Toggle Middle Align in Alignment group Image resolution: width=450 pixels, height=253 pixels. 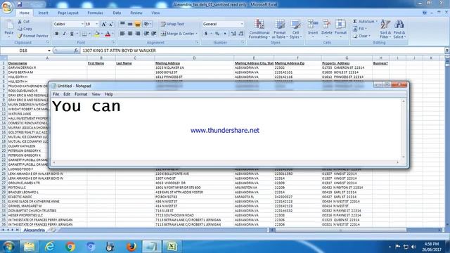tap(130, 24)
